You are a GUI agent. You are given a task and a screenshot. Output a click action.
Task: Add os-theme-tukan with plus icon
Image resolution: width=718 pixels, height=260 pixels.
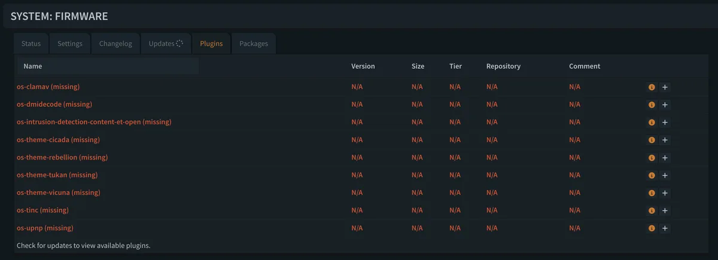pyautogui.click(x=665, y=176)
